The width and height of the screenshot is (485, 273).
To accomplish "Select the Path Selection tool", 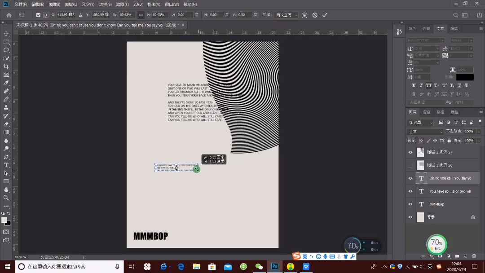I will [x=6, y=173].
